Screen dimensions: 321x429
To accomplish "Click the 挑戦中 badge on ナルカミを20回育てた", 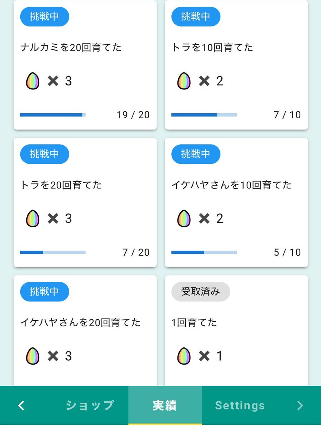I will [45, 16].
